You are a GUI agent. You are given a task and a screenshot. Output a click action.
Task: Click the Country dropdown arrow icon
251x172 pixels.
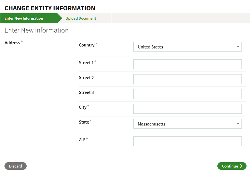click(238, 47)
